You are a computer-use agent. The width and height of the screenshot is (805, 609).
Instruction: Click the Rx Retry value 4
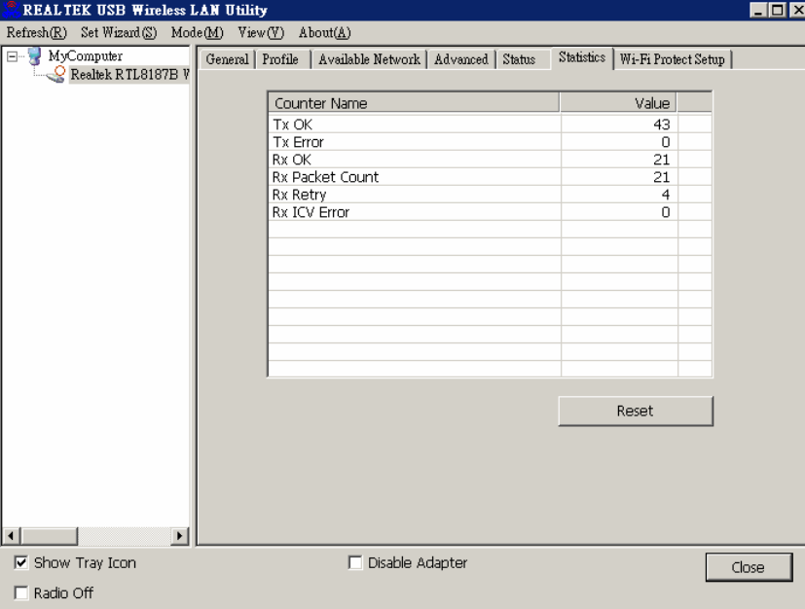666,195
